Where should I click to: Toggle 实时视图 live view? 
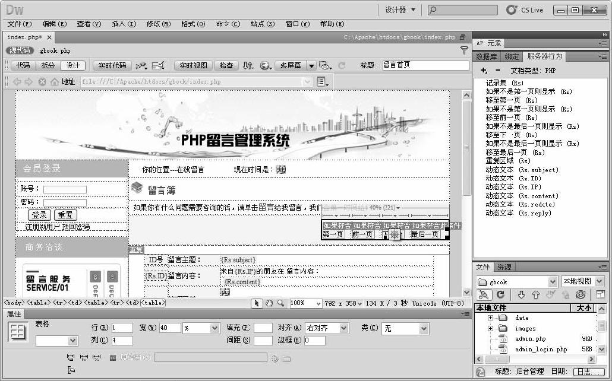pyautogui.click(x=193, y=65)
